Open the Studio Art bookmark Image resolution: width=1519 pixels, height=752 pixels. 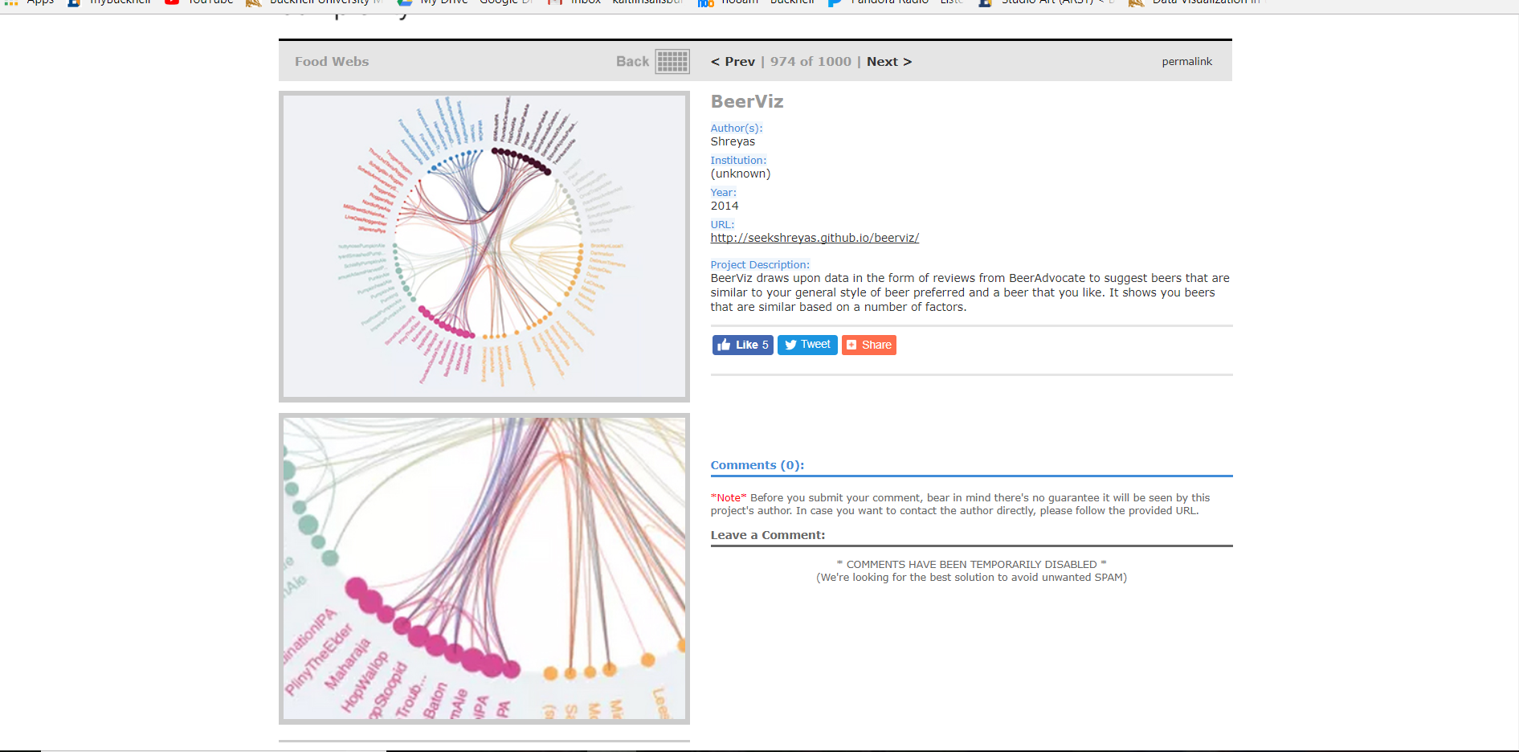(x=1044, y=2)
